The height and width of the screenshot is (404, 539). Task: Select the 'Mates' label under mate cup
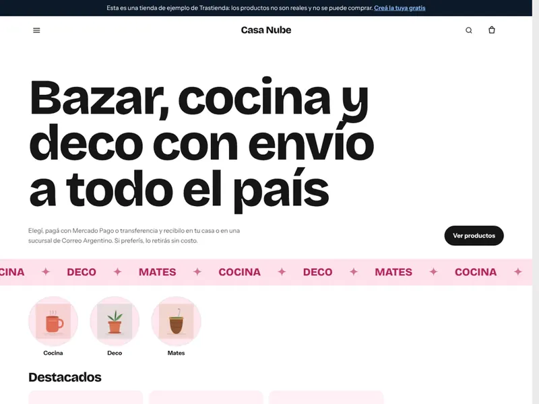[176, 353]
